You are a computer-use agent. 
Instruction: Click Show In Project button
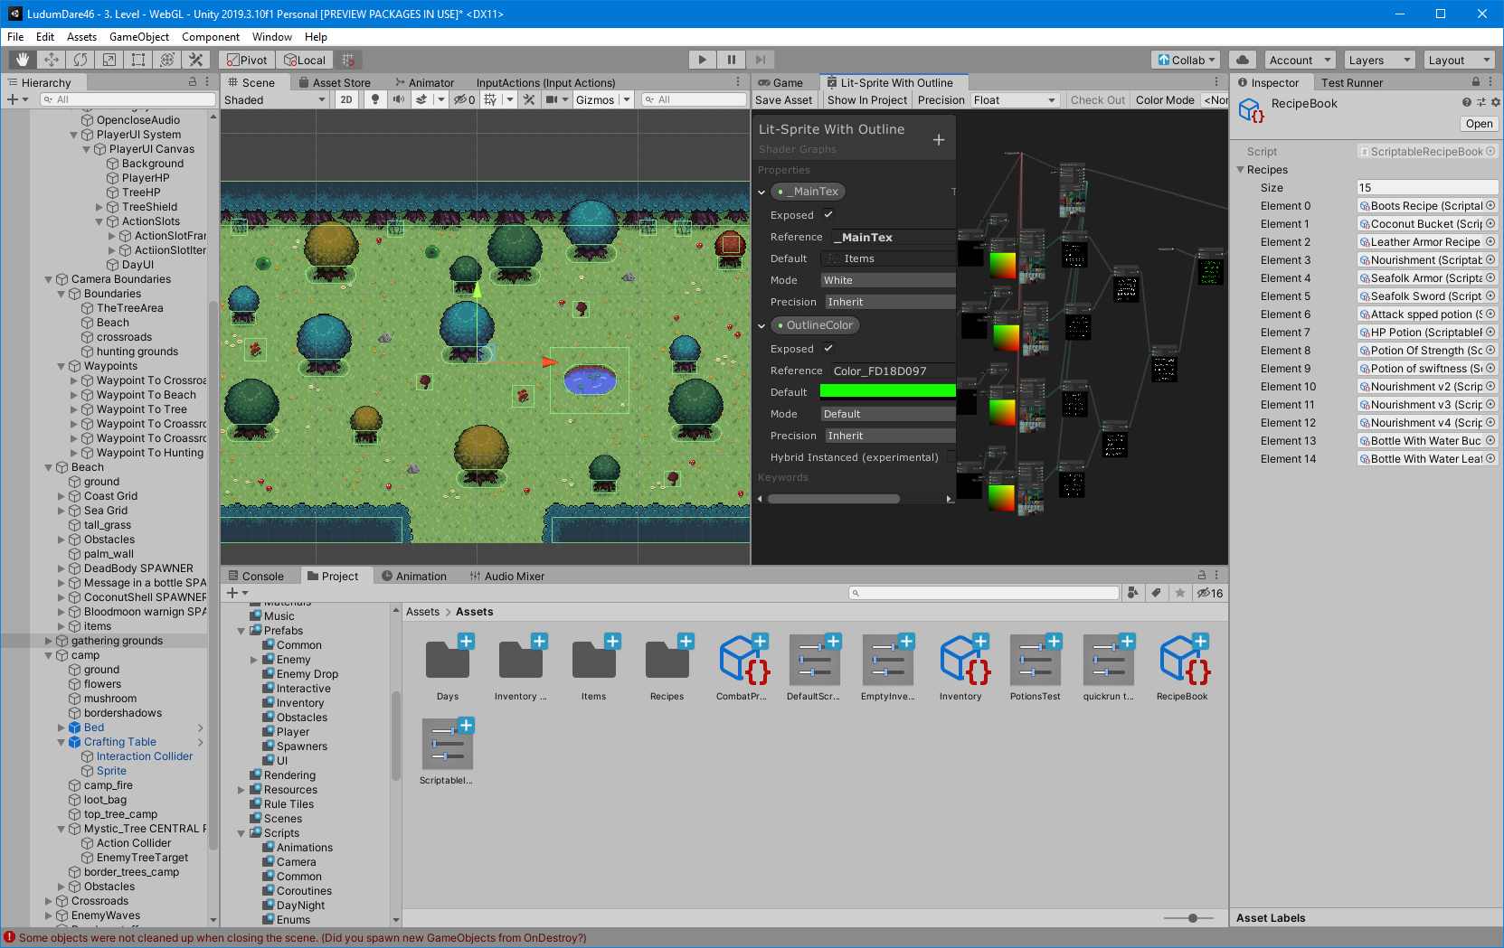(866, 99)
